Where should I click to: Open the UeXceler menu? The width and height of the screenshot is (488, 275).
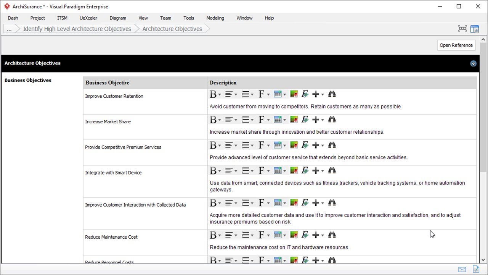[x=88, y=18]
